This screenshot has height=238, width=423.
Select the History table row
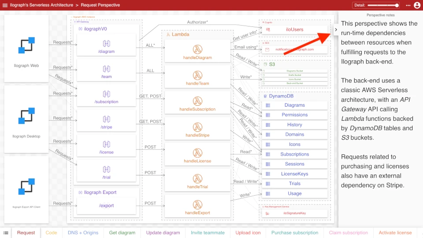295,125
